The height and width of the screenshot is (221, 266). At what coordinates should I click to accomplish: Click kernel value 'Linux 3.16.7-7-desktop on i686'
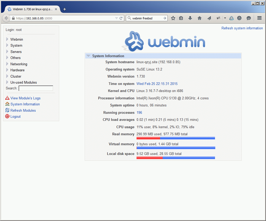[x=160, y=91]
